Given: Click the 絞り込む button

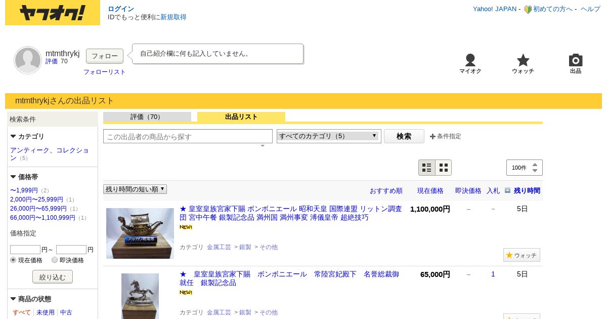Looking at the screenshot, I should (53, 277).
